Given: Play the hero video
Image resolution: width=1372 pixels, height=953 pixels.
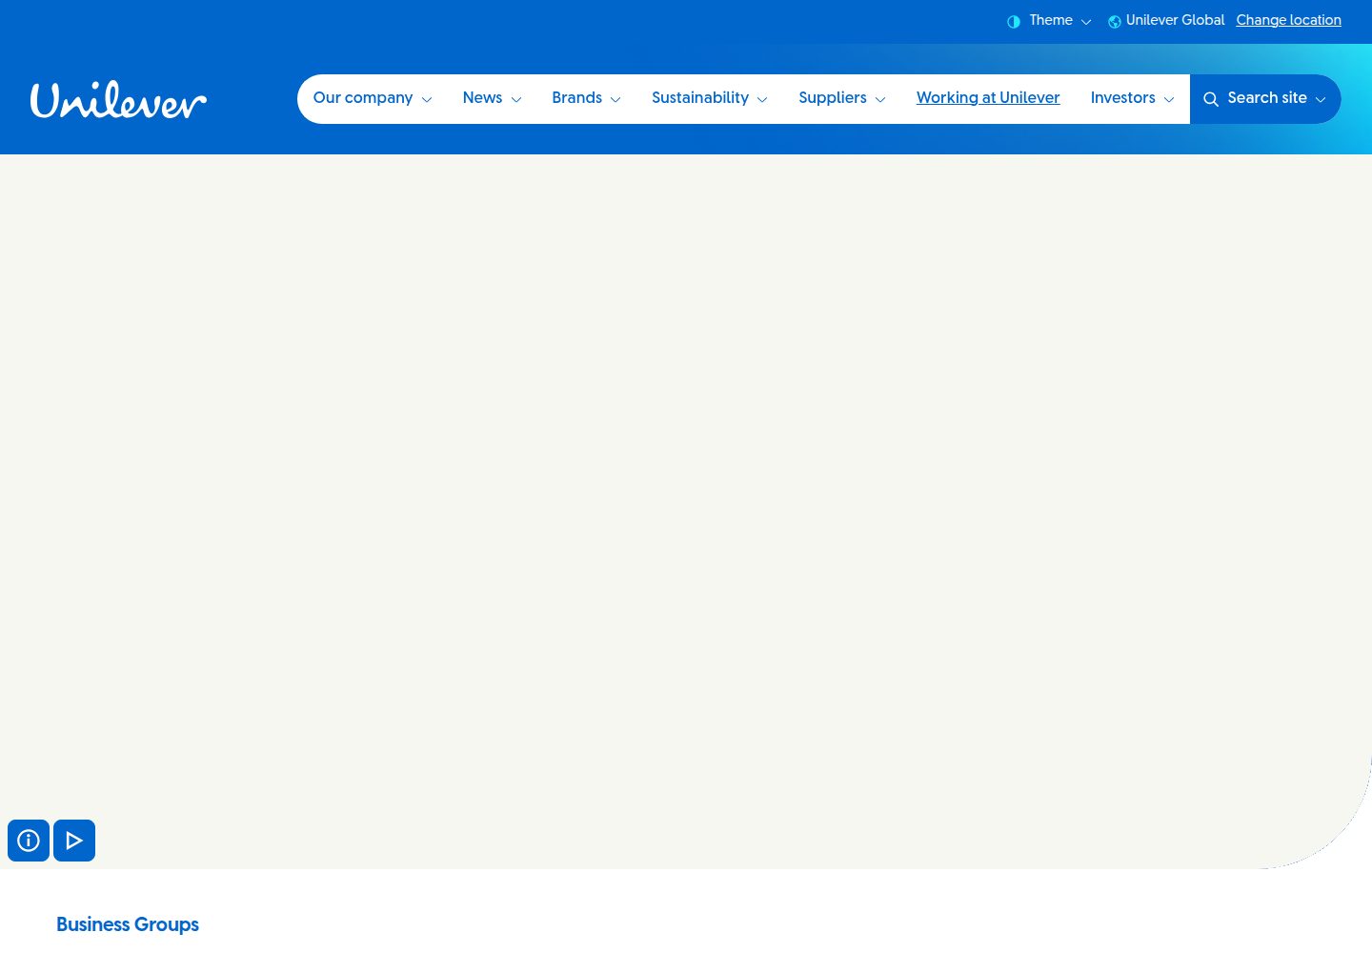Looking at the screenshot, I should coord(74,841).
